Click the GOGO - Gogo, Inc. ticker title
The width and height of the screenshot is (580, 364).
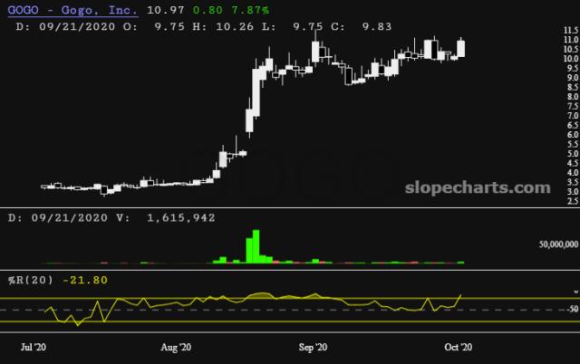pos(73,9)
